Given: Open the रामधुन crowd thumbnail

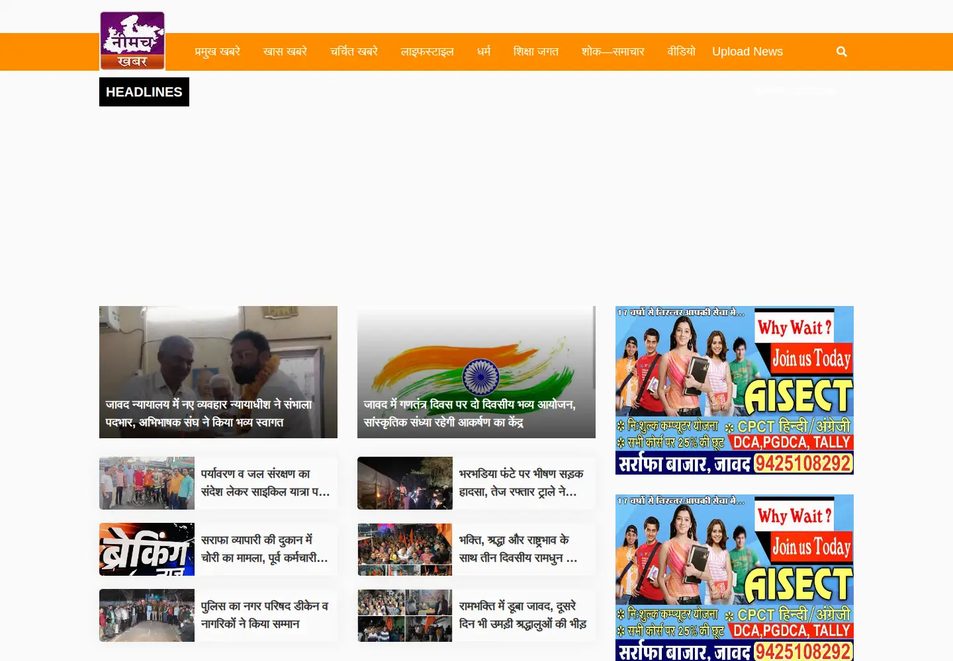Looking at the screenshot, I should [405, 549].
